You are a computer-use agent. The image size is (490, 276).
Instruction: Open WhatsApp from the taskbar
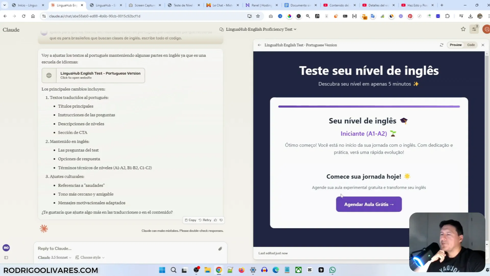tap(332, 270)
